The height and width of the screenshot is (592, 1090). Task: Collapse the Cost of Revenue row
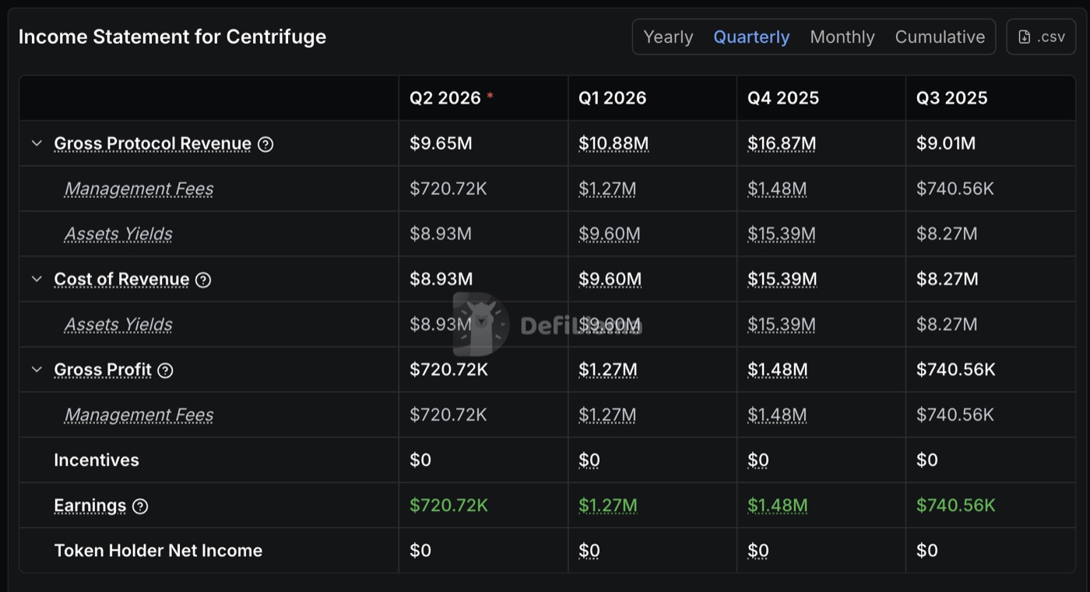[x=37, y=279]
